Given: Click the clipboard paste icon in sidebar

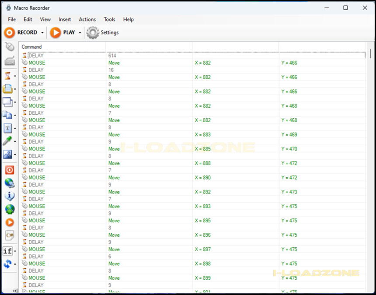Looking at the screenshot, I should click(7, 89).
